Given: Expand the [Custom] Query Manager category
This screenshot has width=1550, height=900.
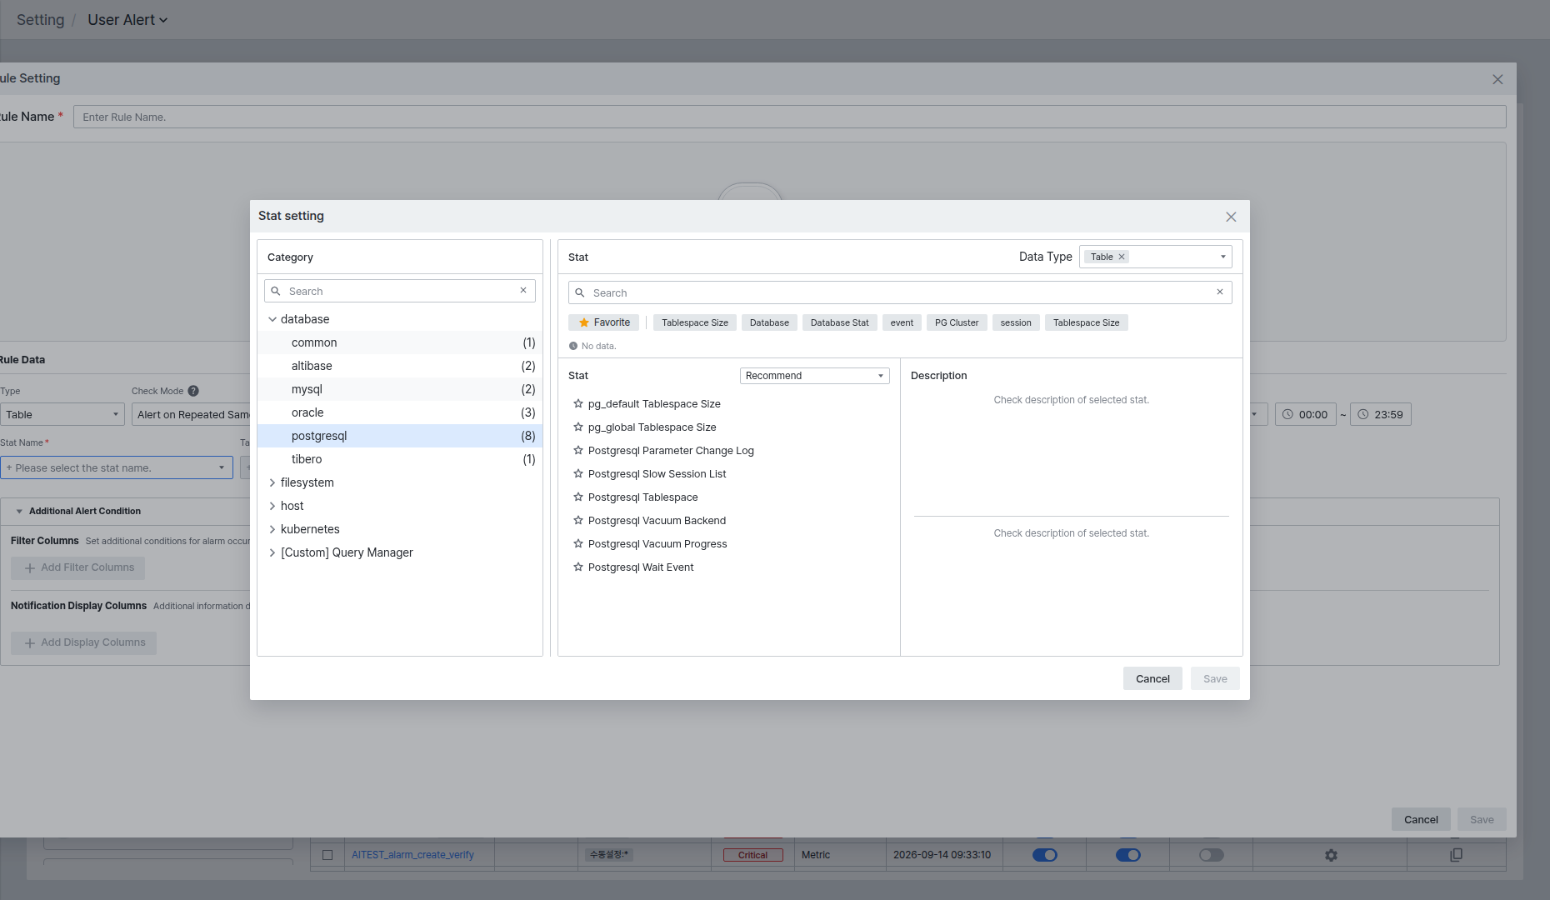Looking at the screenshot, I should [272, 552].
